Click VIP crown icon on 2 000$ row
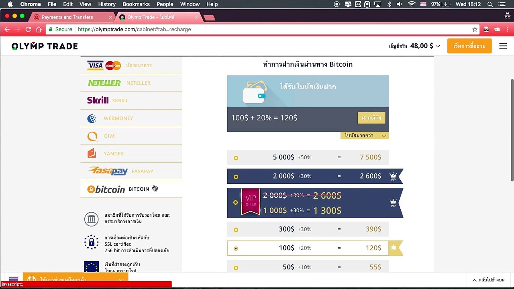514x289 pixels. tap(393, 176)
